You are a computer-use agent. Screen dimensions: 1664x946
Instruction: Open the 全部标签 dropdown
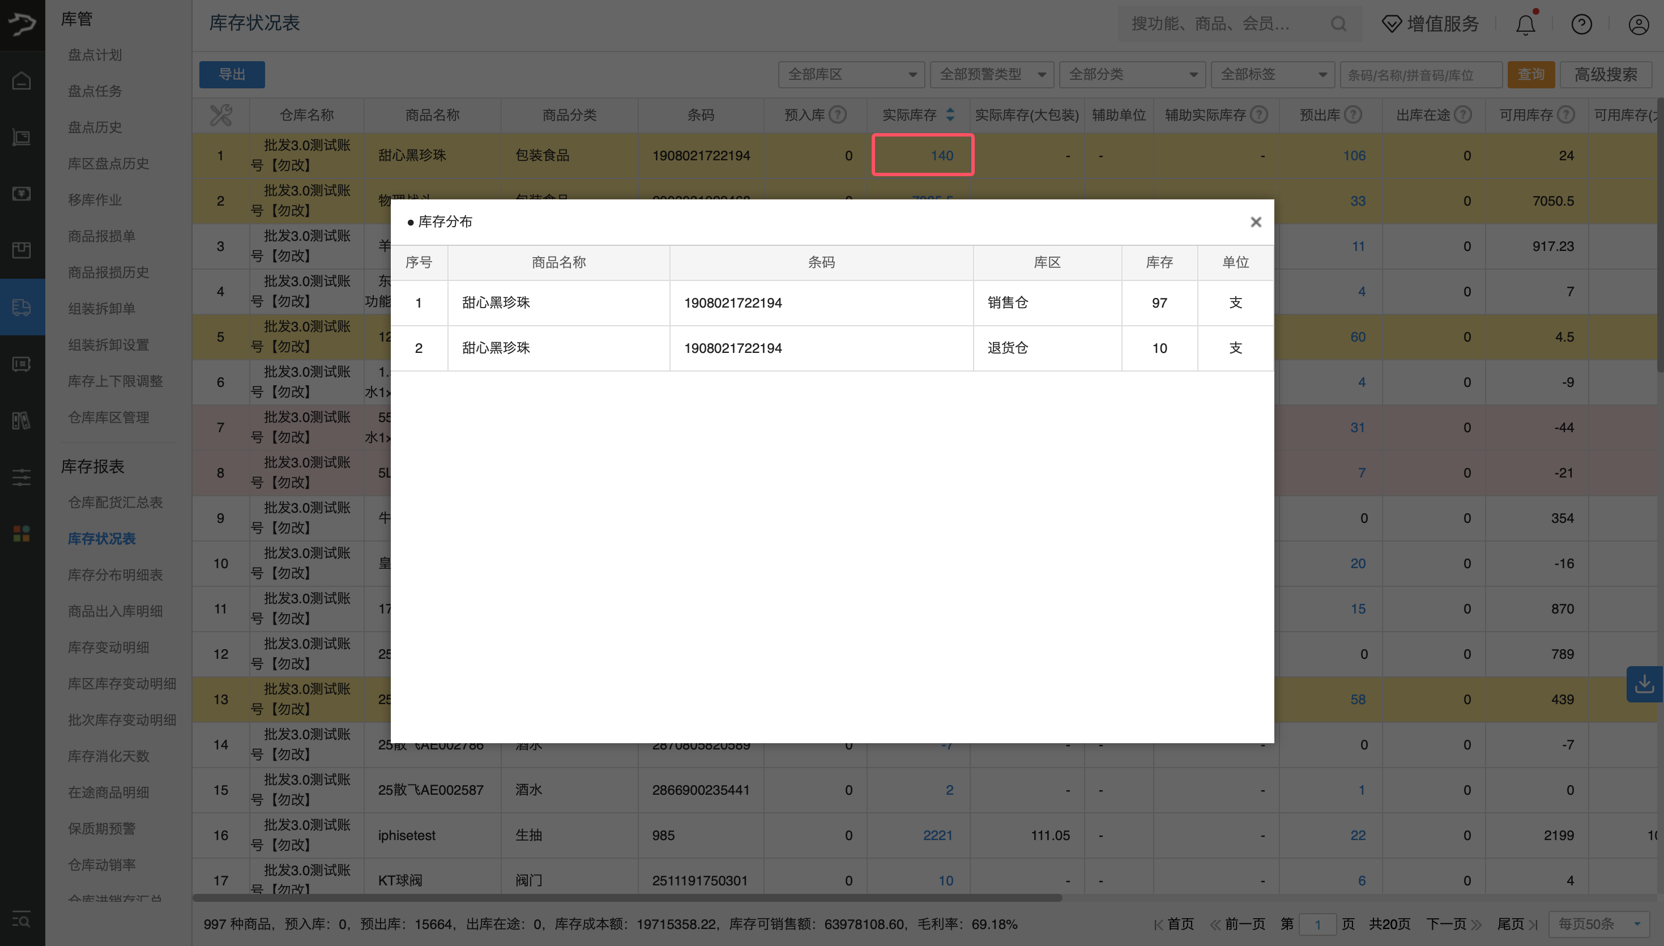coord(1273,74)
